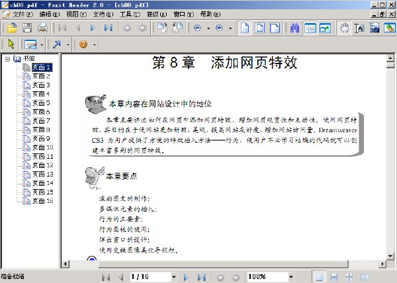Open the 视图 menu
Screen dimensions: 397x283
(76, 15)
